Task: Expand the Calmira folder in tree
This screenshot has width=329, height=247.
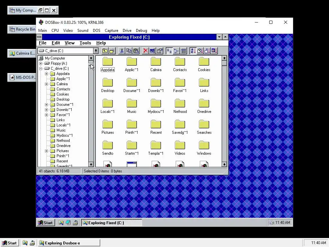Action: pos(46,84)
